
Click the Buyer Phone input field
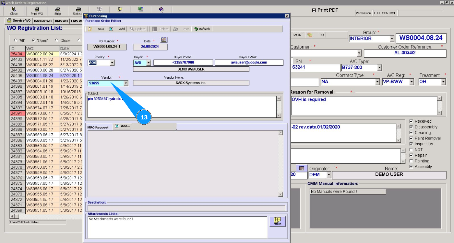click(183, 62)
